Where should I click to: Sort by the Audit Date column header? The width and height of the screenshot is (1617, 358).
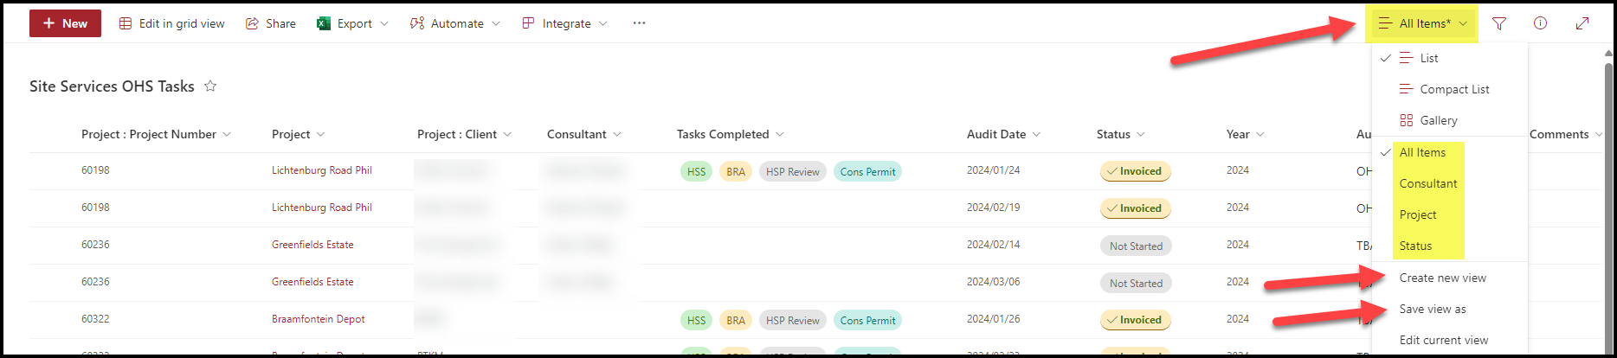(x=996, y=134)
